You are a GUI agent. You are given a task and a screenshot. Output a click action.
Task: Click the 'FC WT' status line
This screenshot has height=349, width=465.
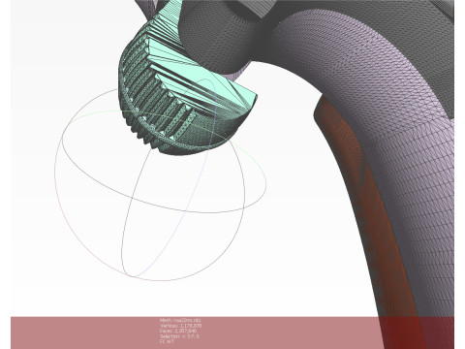(x=167, y=341)
